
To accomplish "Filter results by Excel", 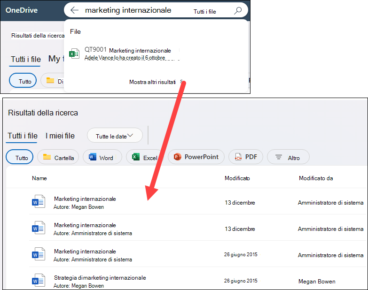I will tap(145, 157).
